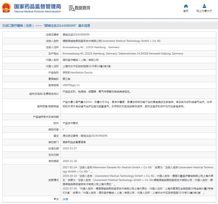The image size is (218, 204).
Task: Click the 审批部门 row label
Action: (x=53, y=142)
